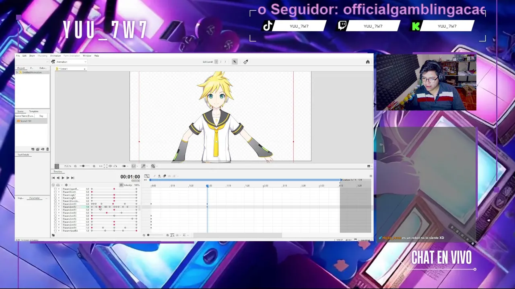The width and height of the screenshot is (515, 289).
Task: Click the Home icon at top right
Action: (x=367, y=62)
